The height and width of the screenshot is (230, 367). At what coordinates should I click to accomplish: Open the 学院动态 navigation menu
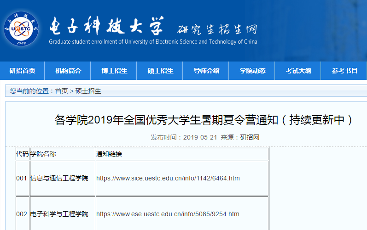tap(252, 71)
